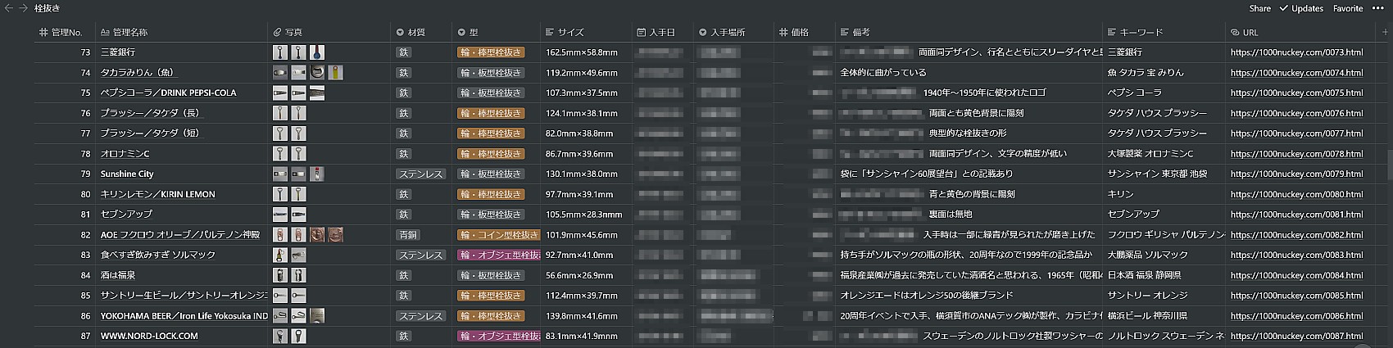Image resolution: width=1393 pixels, height=348 pixels.
Task: Click the 青銅 material tag in row 82
Action: coord(406,235)
